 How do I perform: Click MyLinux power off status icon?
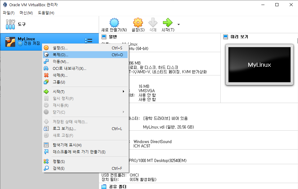coord(20,44)
